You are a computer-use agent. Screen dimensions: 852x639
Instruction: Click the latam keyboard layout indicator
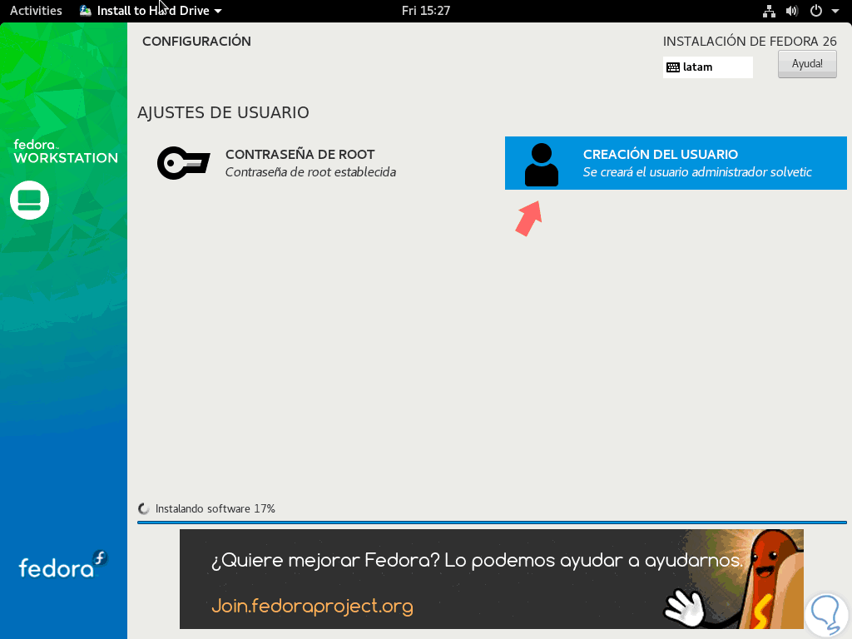click(707, 67)
